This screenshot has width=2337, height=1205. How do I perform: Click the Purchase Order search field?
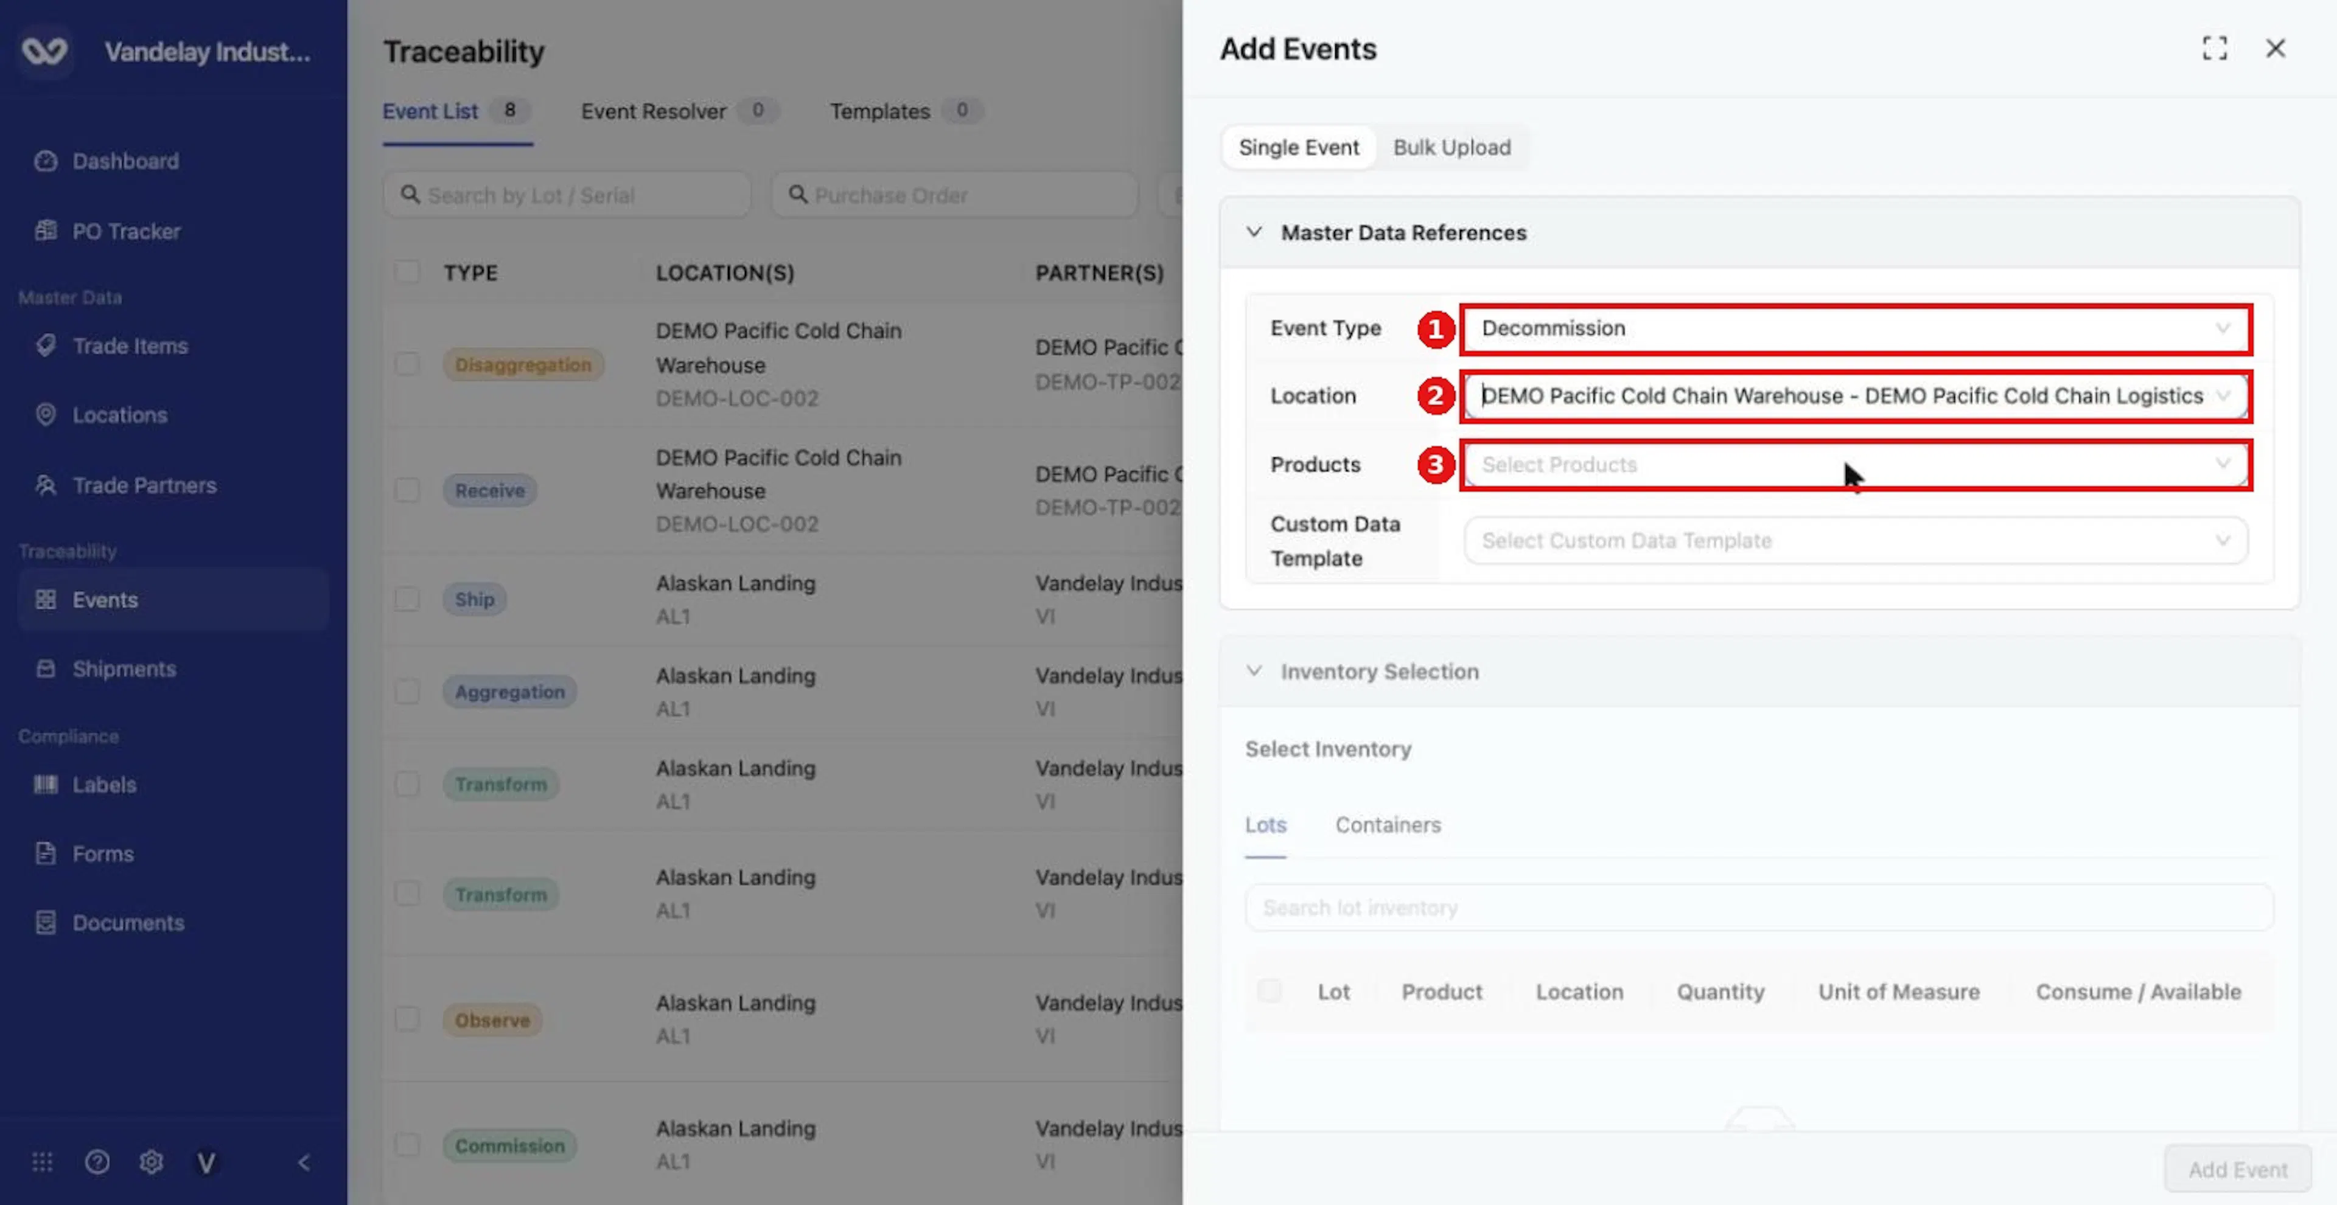[x=954, y=195]
